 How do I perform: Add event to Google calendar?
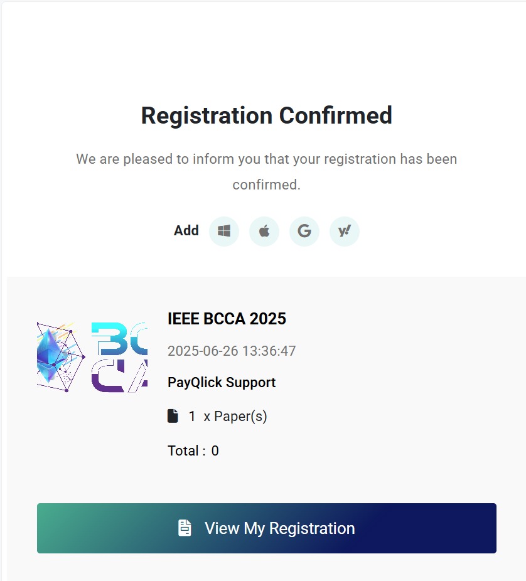[x=304, y=232]
